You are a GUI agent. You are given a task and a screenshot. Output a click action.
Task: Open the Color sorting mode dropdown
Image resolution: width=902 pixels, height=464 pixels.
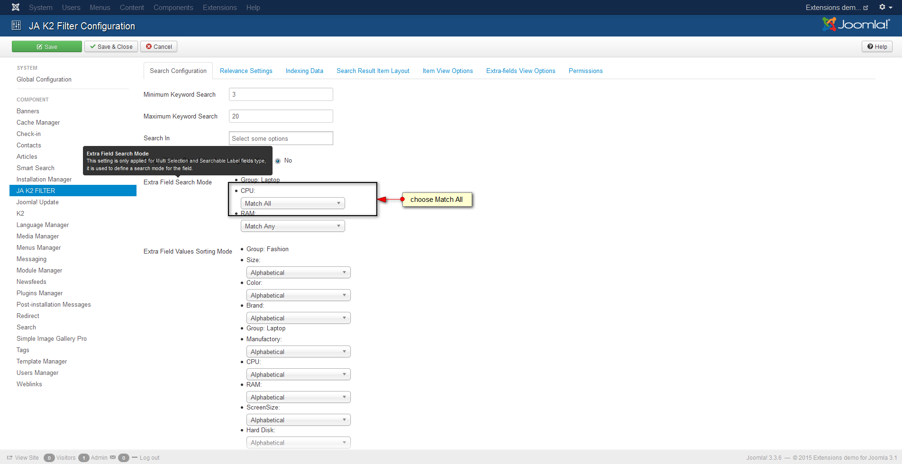298,295
